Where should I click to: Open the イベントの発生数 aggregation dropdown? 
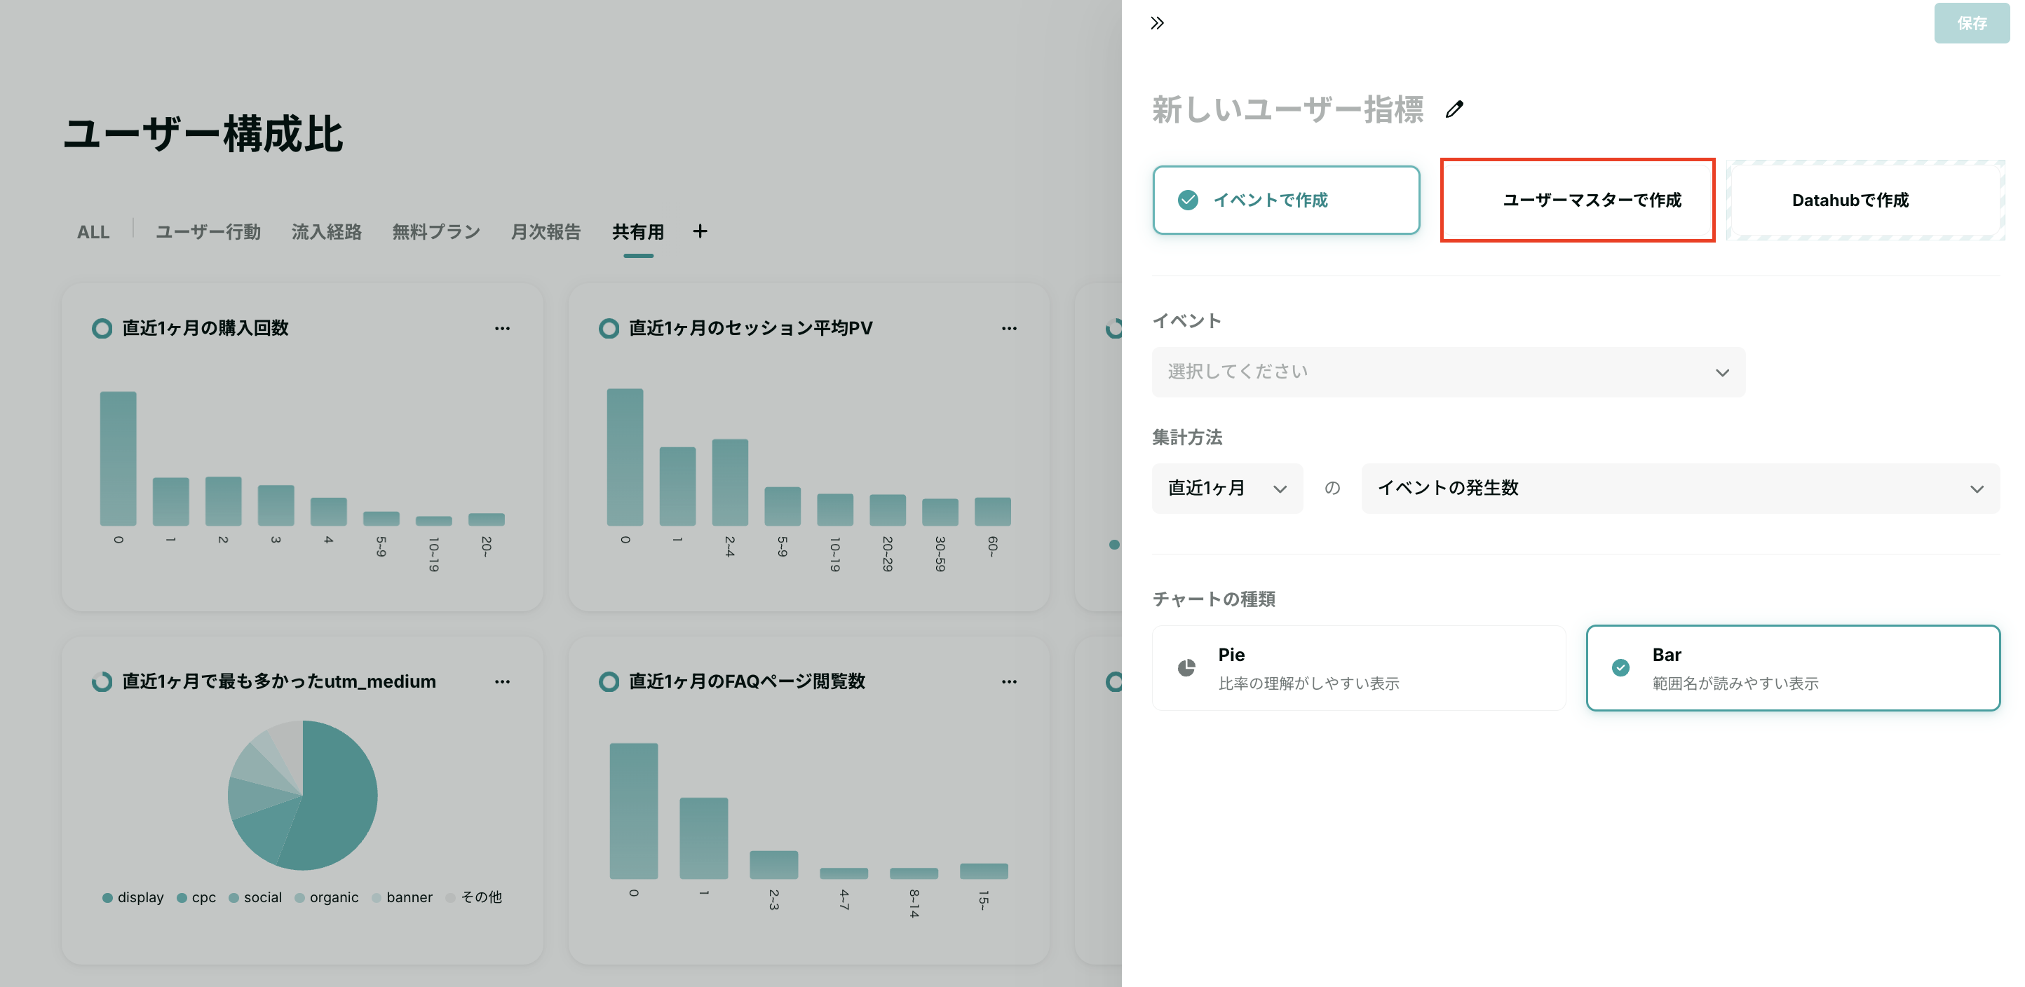(1680, 488)
